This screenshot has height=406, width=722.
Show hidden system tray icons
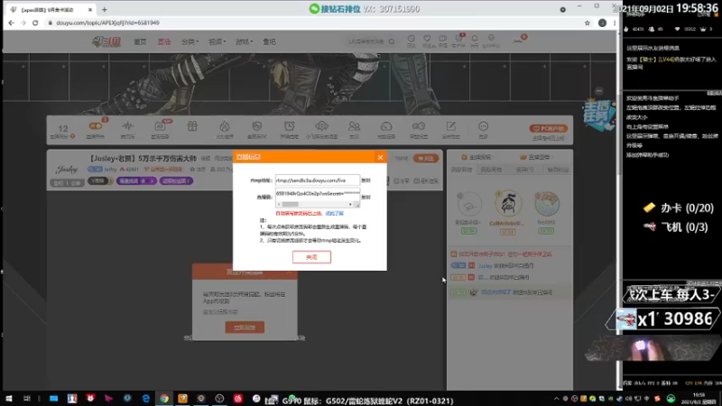point(556,399)
